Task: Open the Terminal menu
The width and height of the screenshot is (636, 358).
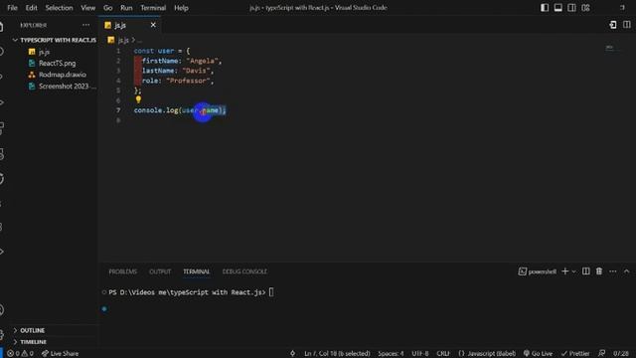Action: tap(153, 8)
